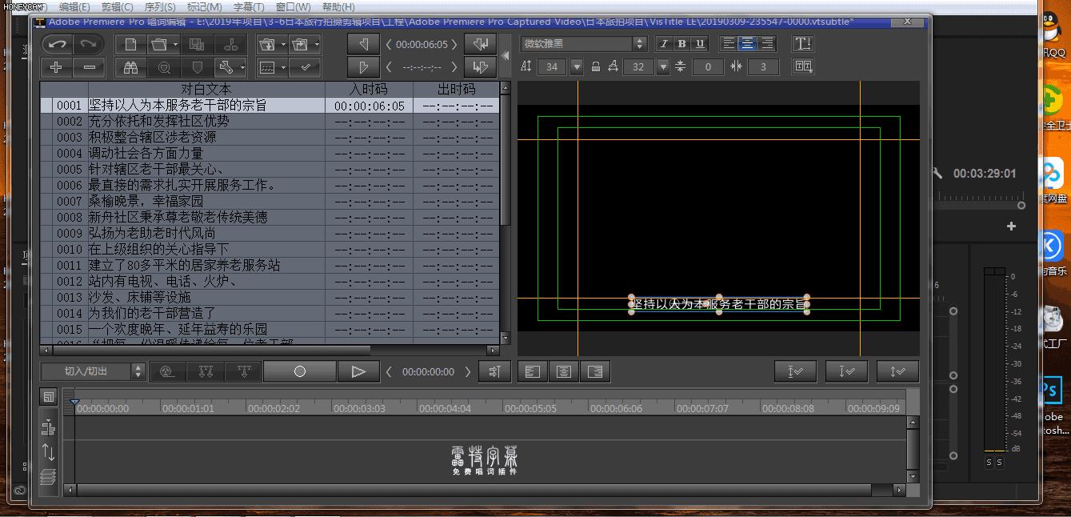Remove a subtitle row with minus button
The width and height of the screenshot is (1071, 517).
90,68
